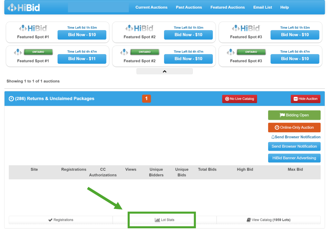Click the checkmark icon next to Registrations

[x=50, y=220]
